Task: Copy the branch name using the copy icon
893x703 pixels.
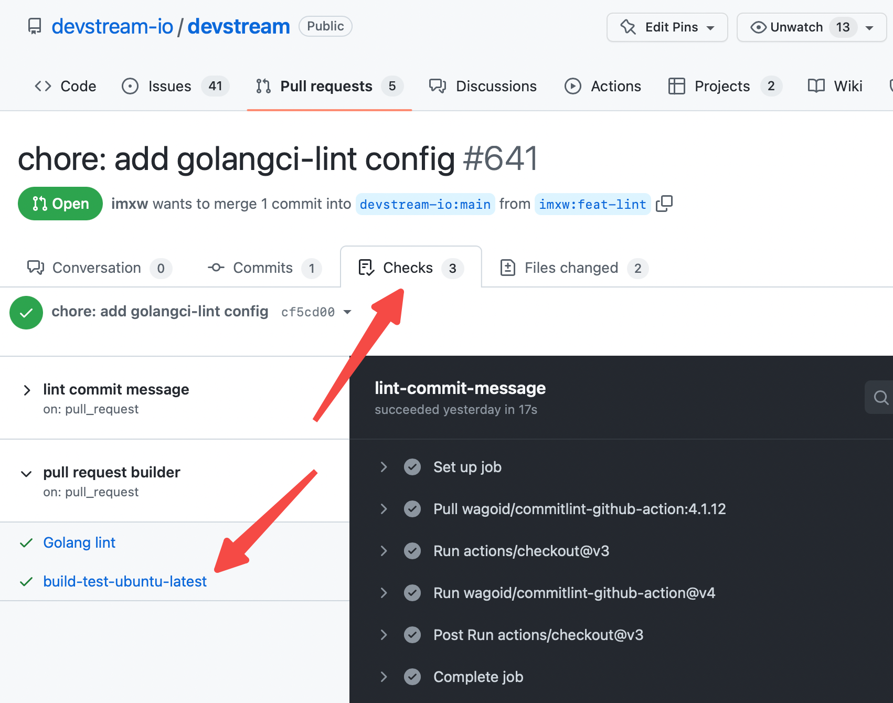Action: pyautogui.click(x=664, y=204)
